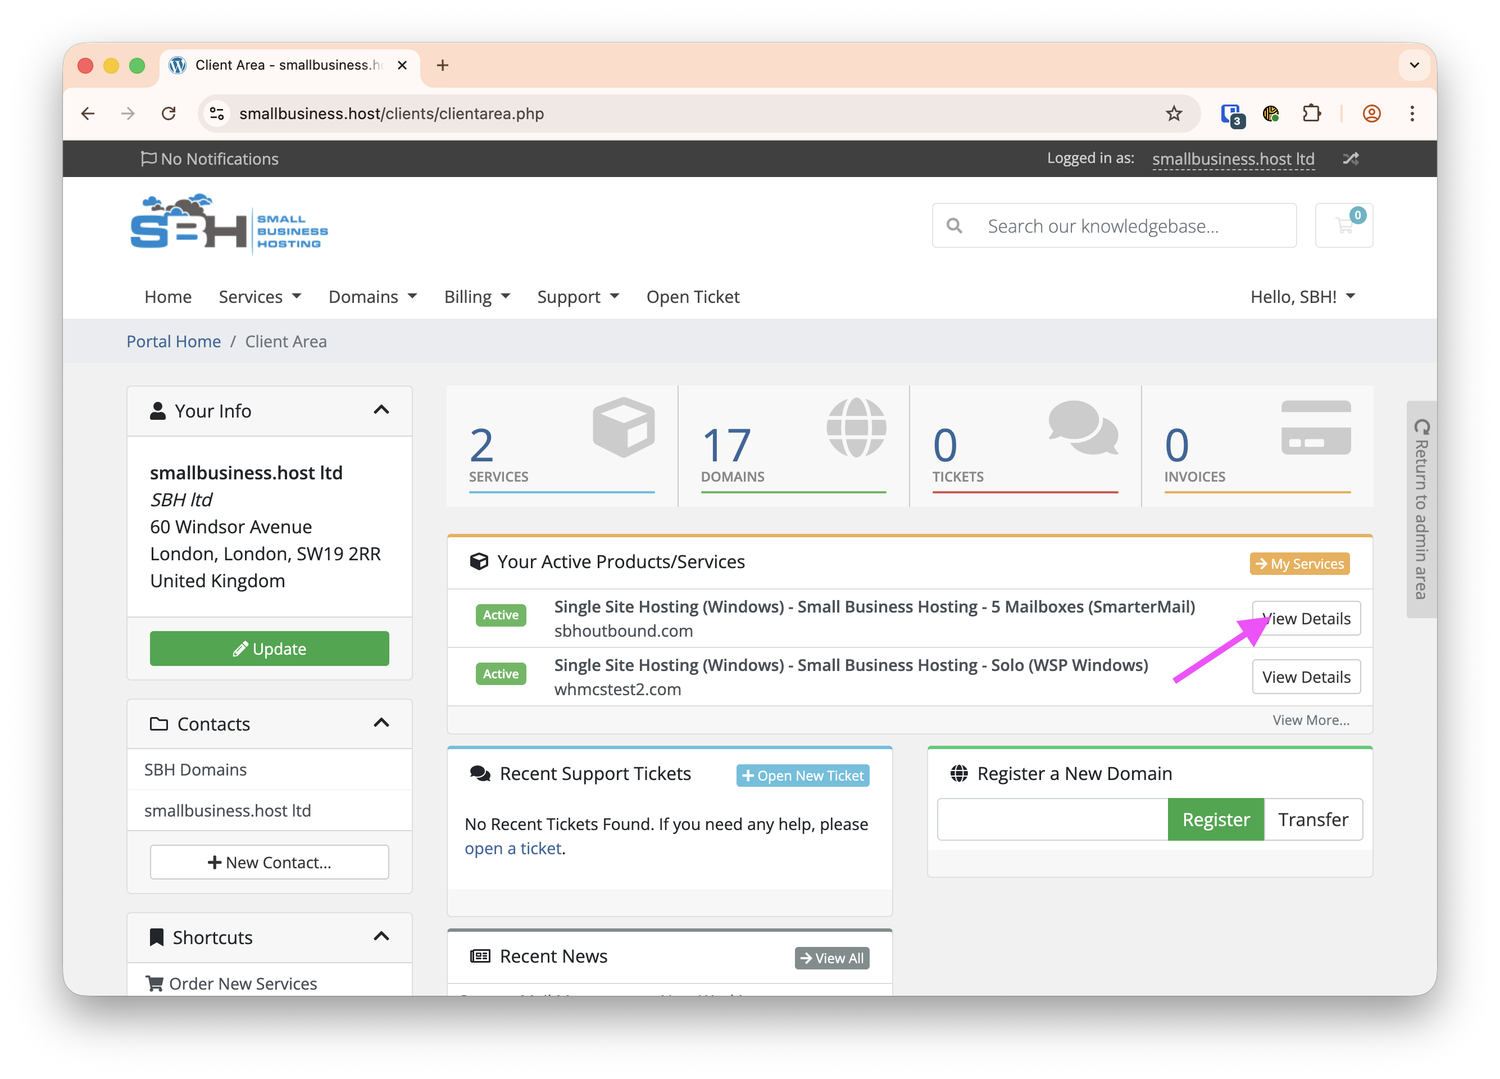Click the SBH Small Business Hosting logo
This screenshot has height=1079, width=1500.
[229, 224]
